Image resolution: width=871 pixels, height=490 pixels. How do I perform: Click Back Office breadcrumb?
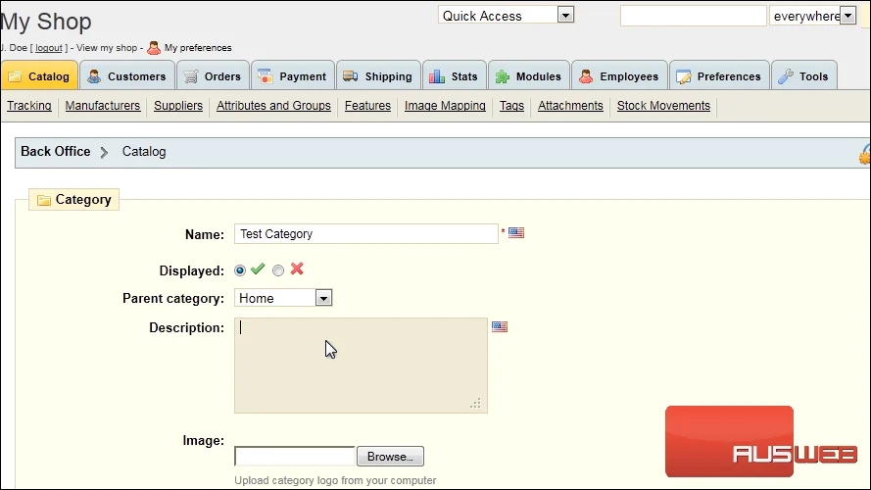click(x=56, y=152)
